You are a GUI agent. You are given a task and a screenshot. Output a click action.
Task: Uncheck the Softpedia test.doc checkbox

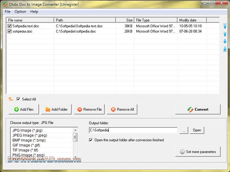10,26
